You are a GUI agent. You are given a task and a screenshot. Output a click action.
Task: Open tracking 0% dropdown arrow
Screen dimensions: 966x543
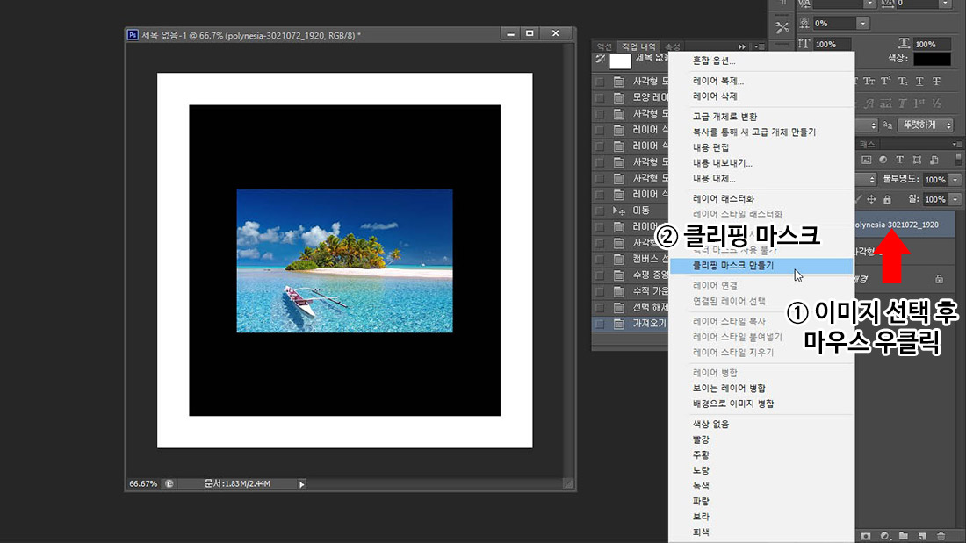(x=862, y=24)
